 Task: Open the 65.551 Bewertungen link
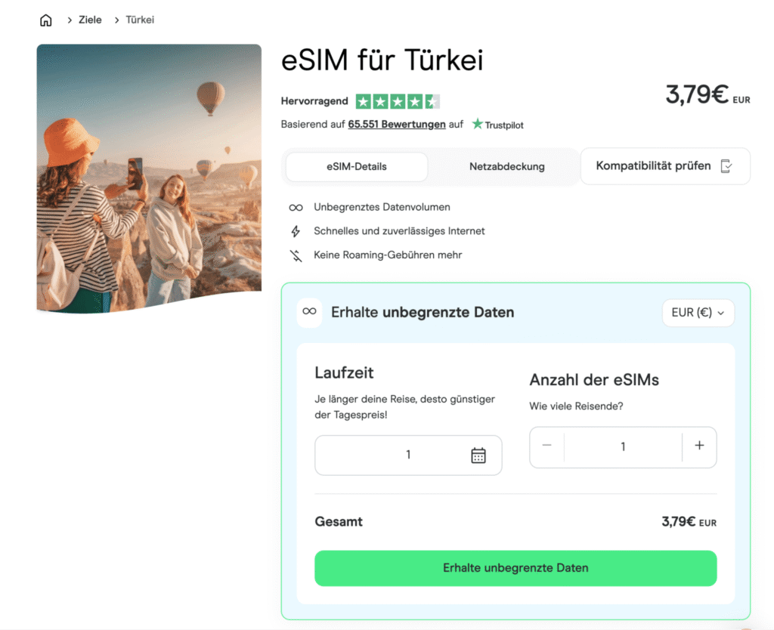(396, 124)
